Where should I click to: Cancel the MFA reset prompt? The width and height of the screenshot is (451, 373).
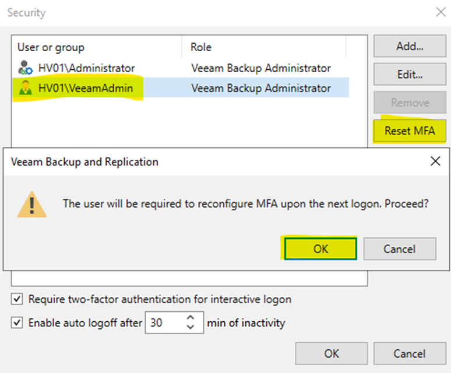point(400,248)
